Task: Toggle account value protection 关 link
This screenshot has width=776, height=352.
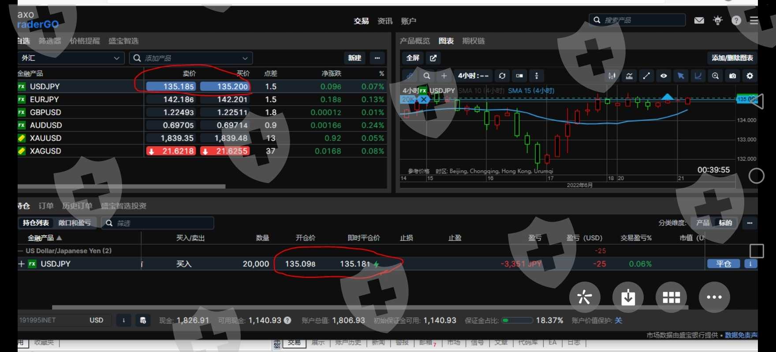Action: pos(619,320)
